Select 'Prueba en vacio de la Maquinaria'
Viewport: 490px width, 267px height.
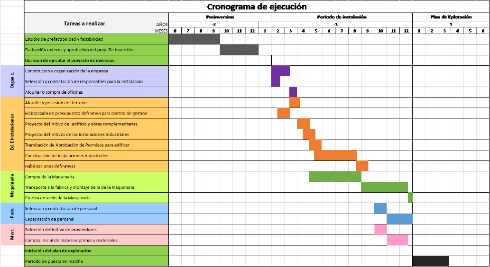pos(96,198)
